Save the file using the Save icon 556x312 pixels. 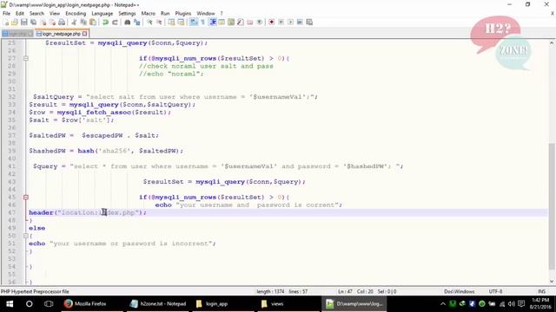[x=24, y=23]
